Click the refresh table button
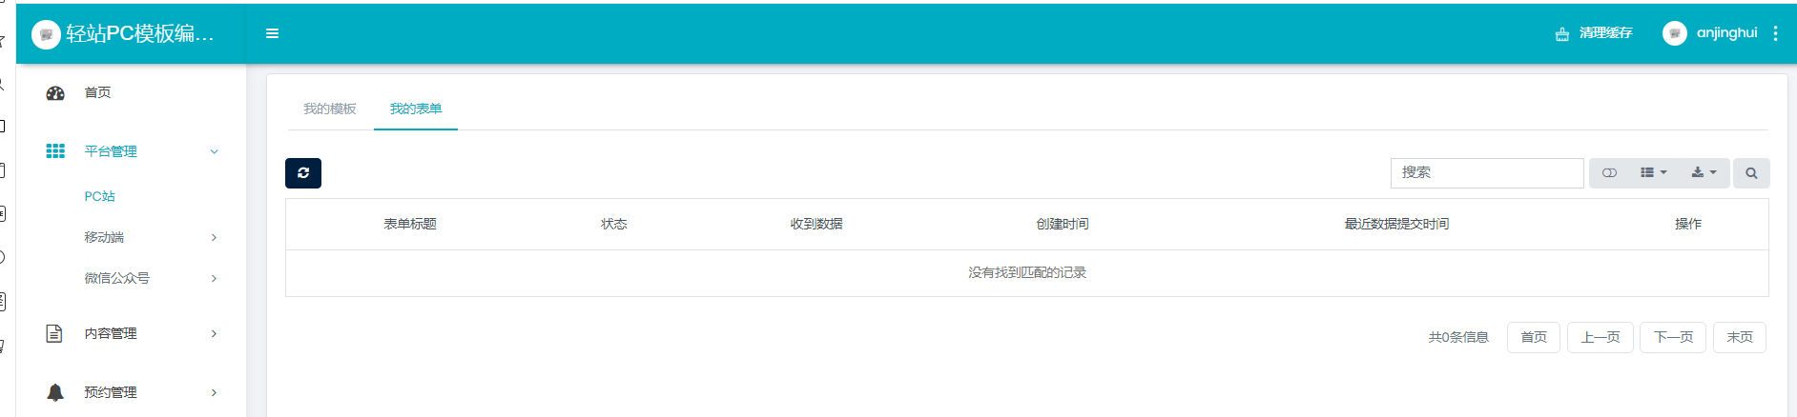Screen dimensions: 1797x417 303,173
